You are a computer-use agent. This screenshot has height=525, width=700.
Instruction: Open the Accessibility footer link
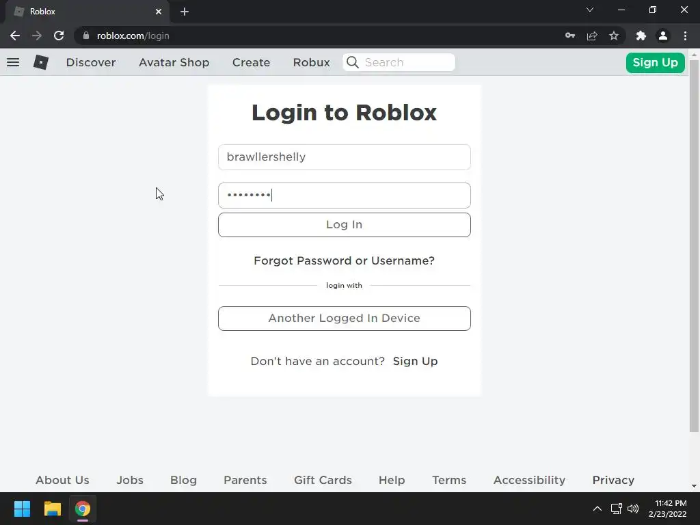[x=529, y=480]
